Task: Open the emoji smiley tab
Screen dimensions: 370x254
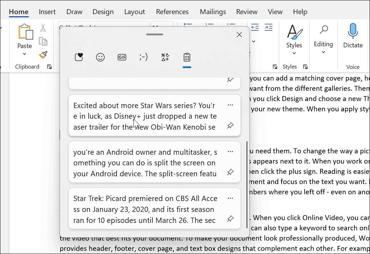Action: (100, 57)
